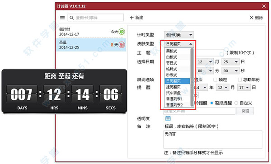Click the green 顺 badge icon

(x=122, y=32)
